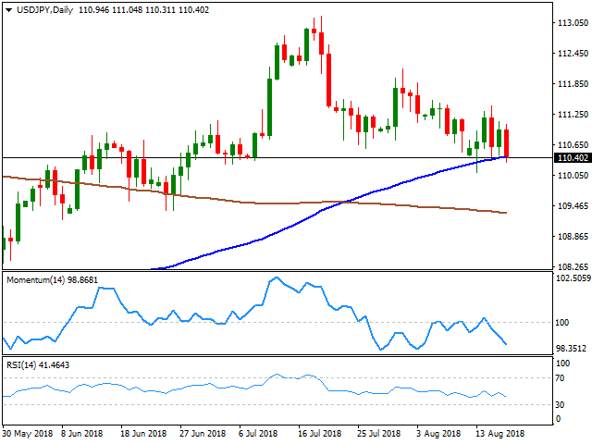Click the 110.050 price axis label

(x=573, y=176)
